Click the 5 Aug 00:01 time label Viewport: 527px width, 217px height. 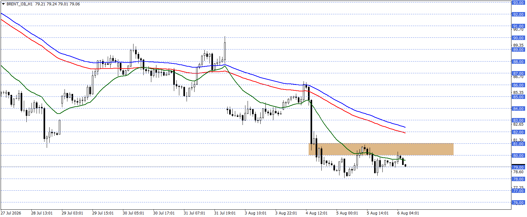point(347,213)
